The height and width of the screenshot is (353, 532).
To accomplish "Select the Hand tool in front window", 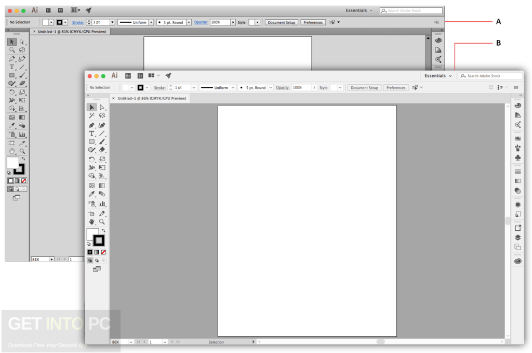I will (91, 221).
